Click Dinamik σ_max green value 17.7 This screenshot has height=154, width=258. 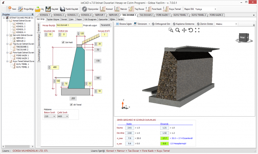point(165,138)
